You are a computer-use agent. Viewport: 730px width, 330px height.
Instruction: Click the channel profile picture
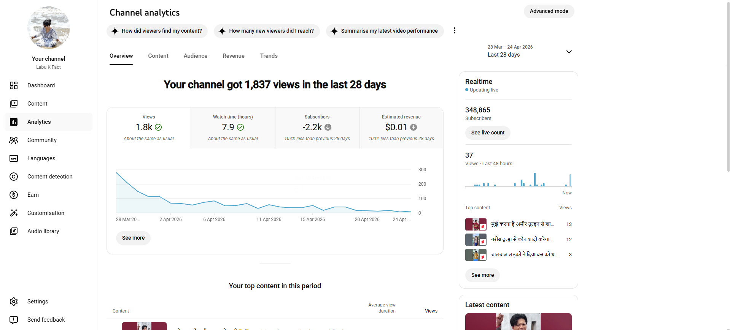pos(49,27)
